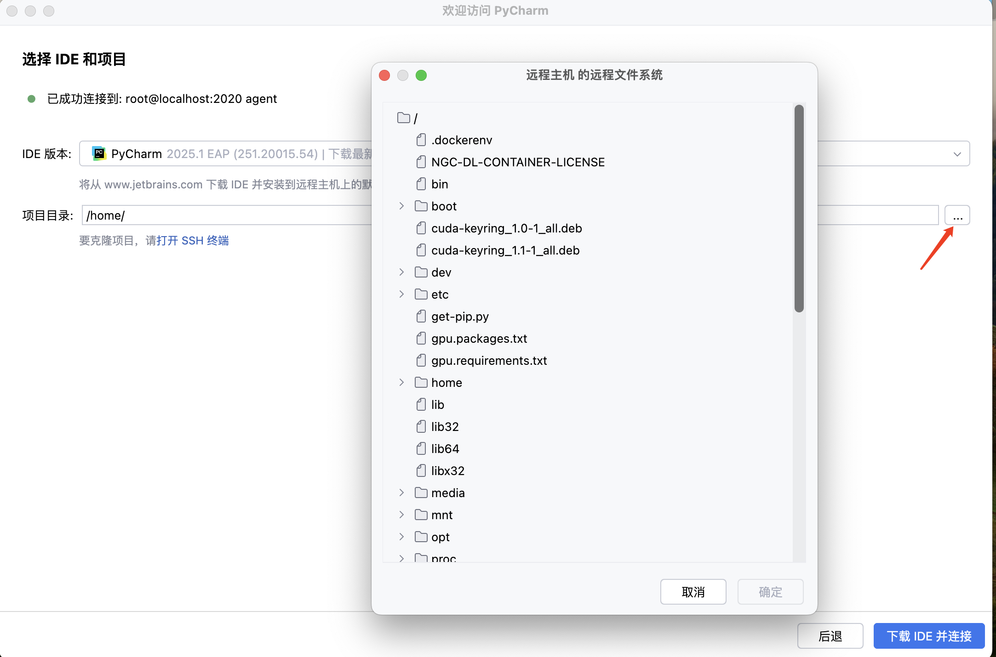This screenshot has height=657, width=996.
Task: Click the boot folder icon
Action: (x=421, y=206)
